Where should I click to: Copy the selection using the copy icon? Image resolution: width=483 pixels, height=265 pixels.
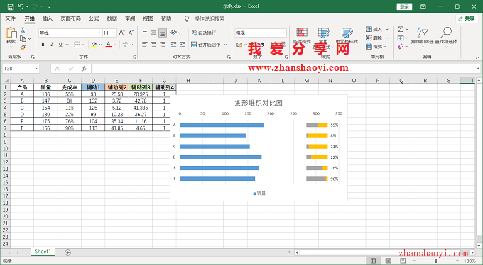[x=23, y=39]
